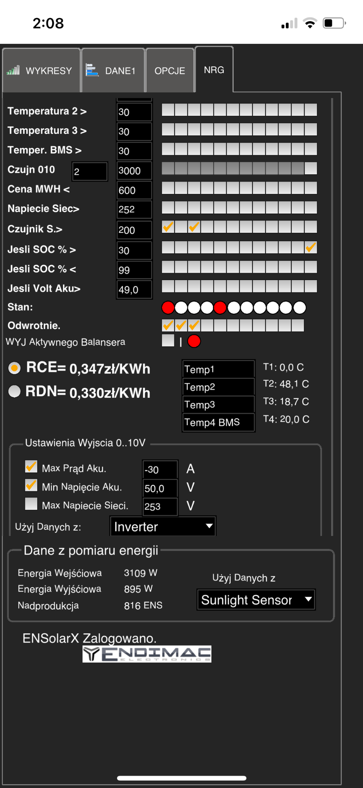Toggle WYJ Aktywnego Balansera checkbox

[x=168, y=340]
